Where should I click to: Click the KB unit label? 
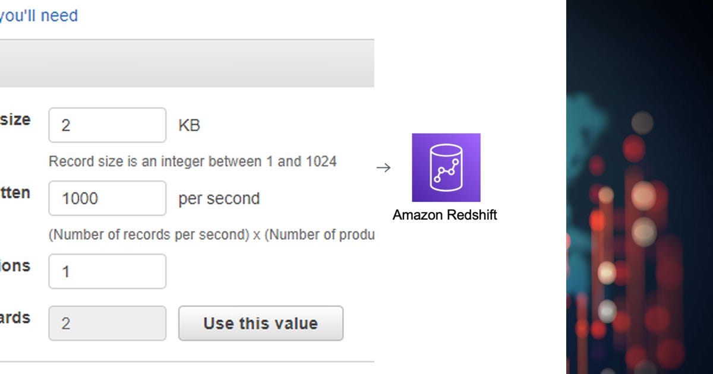pos(190,126)
